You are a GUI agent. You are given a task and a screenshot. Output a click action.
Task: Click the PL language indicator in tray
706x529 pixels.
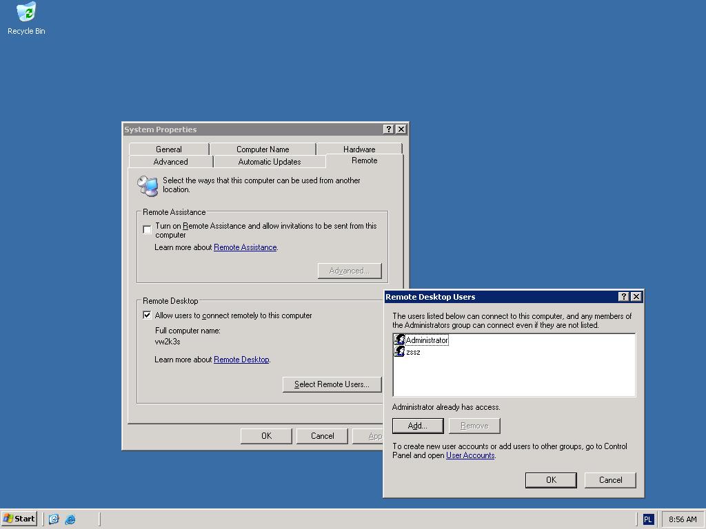click(647, 519)
